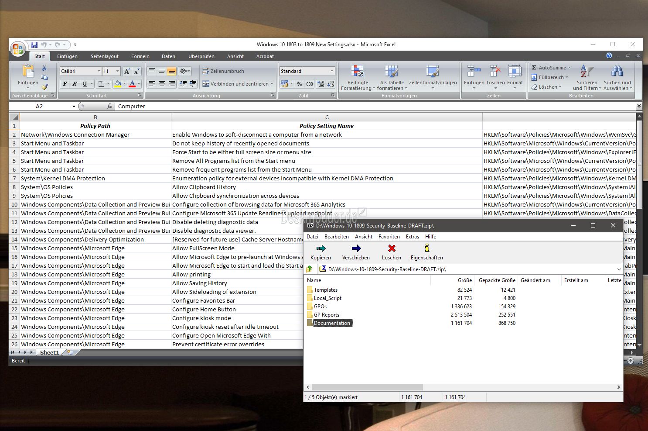
Task: Toggle underline U formatting
Action: click(x=85, y=84)
